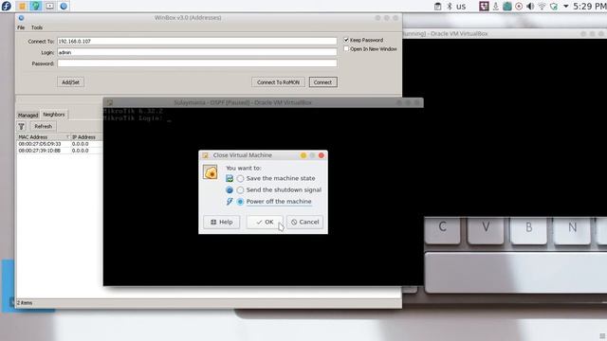The image size is (607, 341).
Task: Open the 5:29 PM clock
Action: (590, 7)
